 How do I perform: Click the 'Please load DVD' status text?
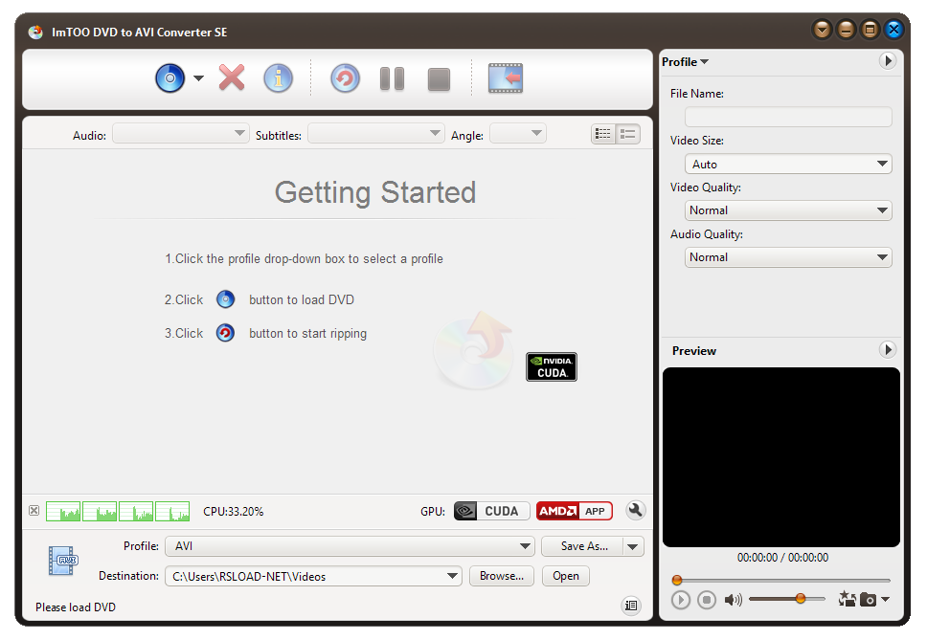click(76, 607)
